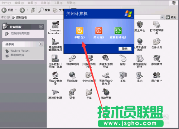179x129 pixels.
Task: Open the 字体 icon
Action: tap(89, 94)
